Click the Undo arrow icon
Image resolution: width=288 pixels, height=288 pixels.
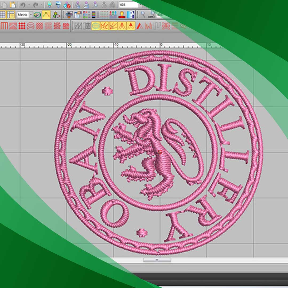click(23, 5)
